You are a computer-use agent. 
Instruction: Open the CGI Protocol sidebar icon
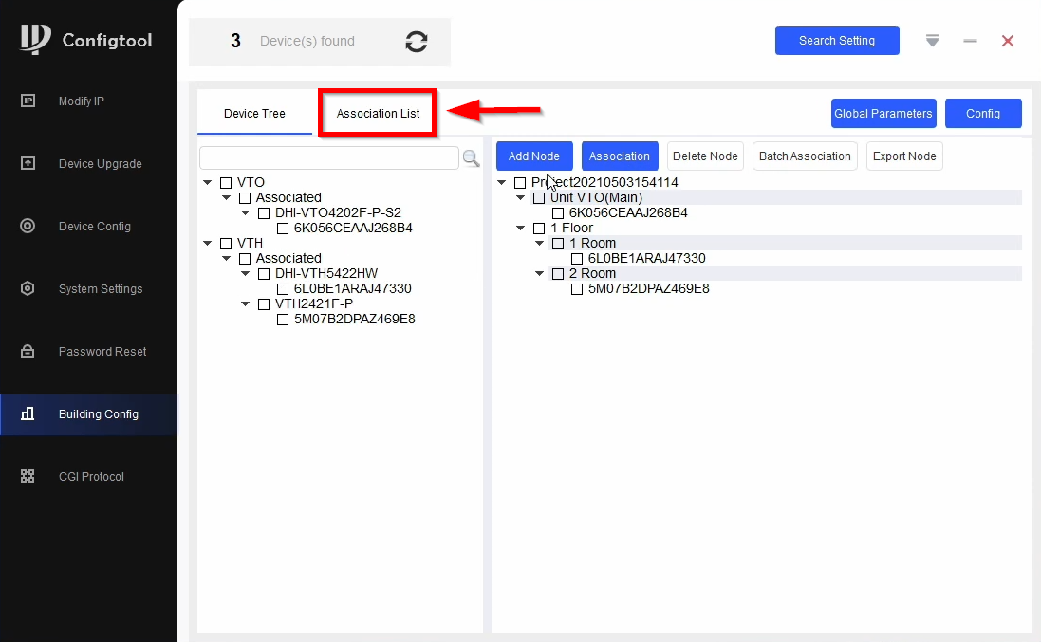pos(28,477)
